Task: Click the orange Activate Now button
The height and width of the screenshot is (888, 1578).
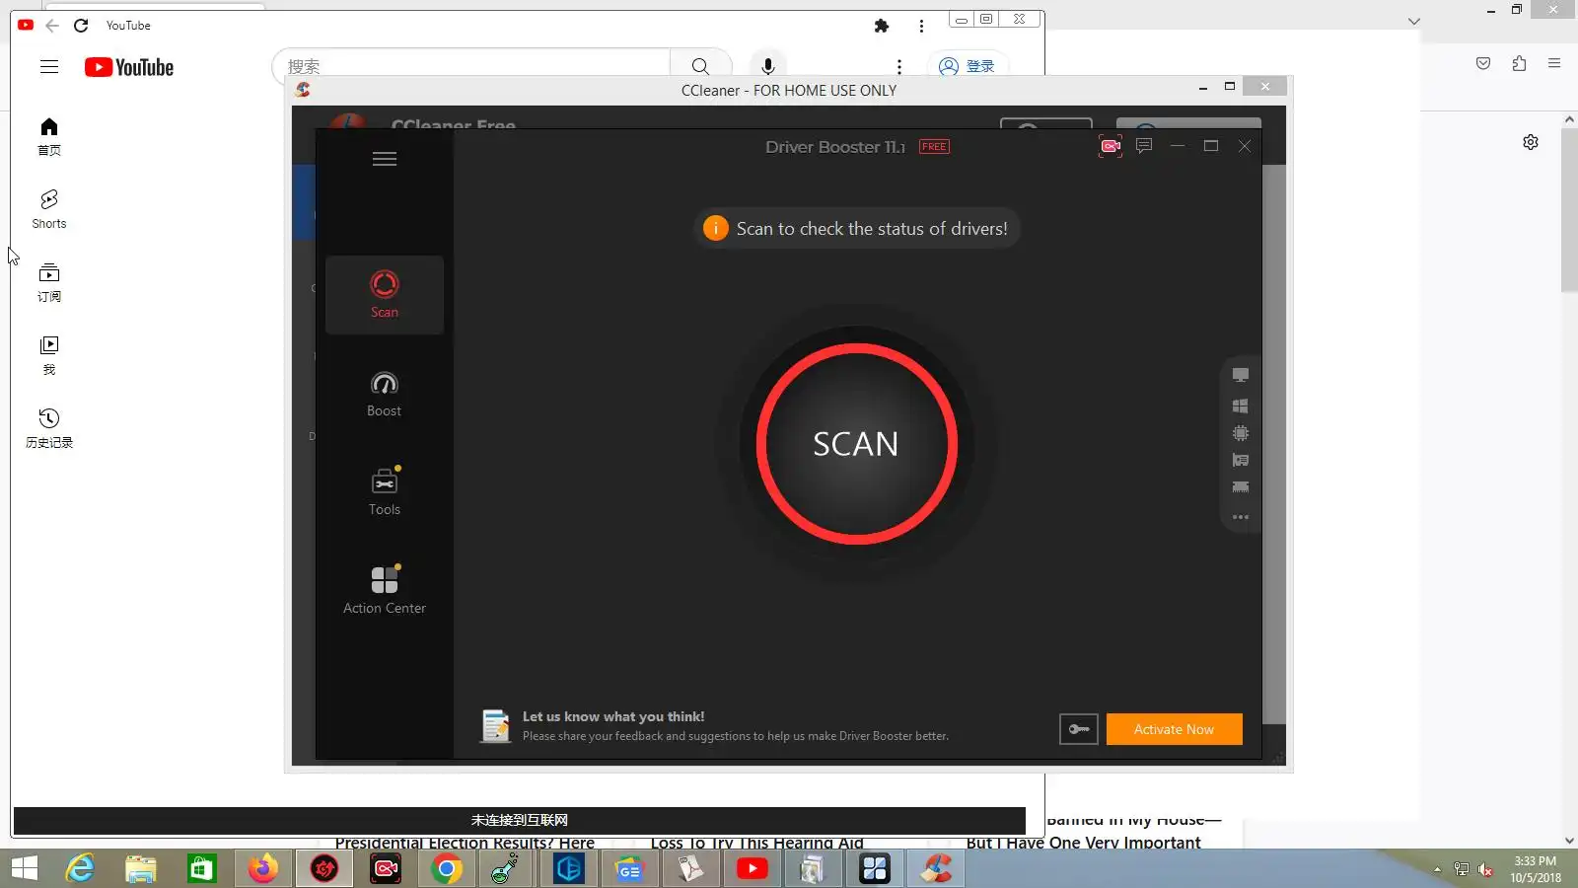Action: [x=1174, y=729]
